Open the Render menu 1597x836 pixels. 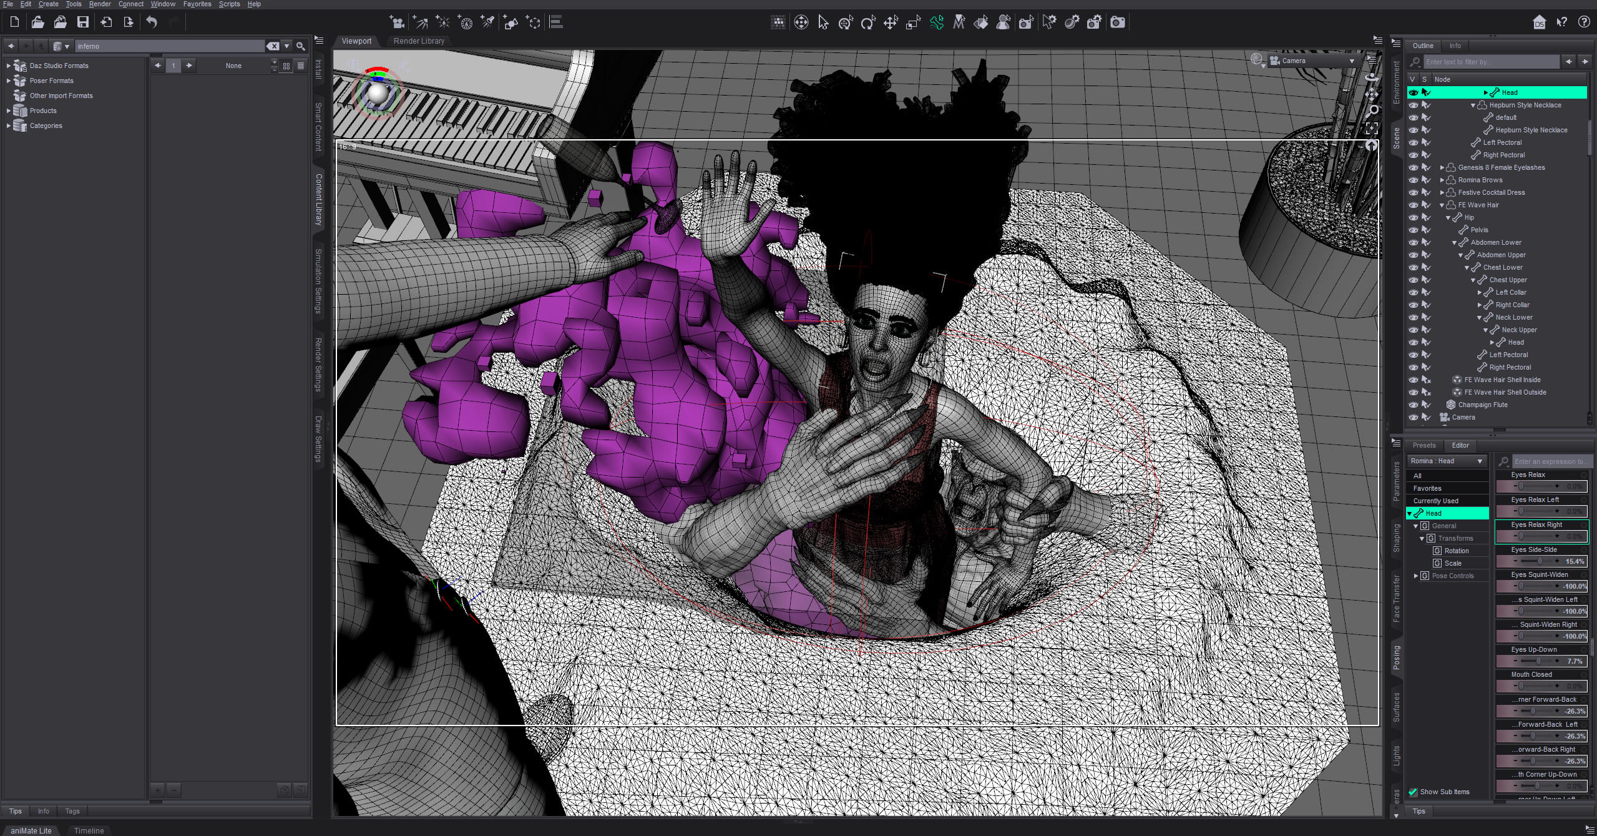[x=100, y=4]
